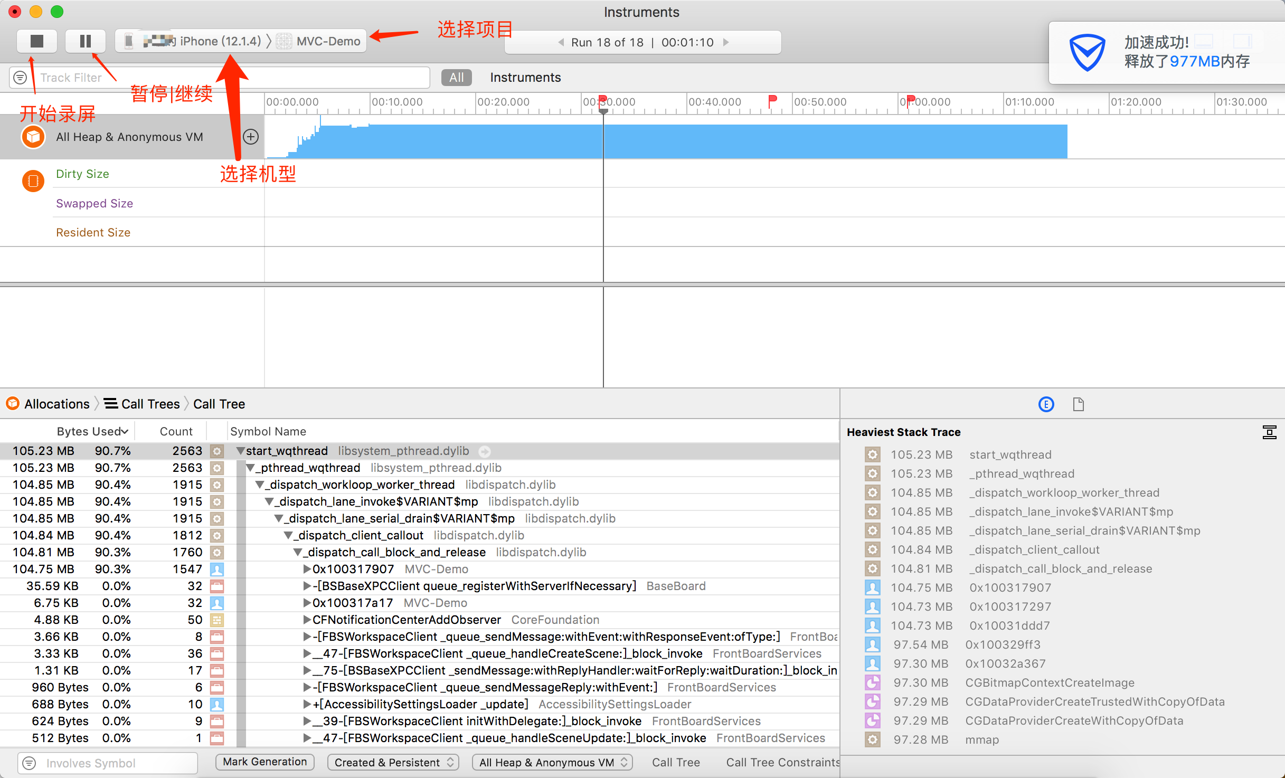Show the document inspector icon
The height and width of the screenshot is (778, 1285).
pos(1079,405)
